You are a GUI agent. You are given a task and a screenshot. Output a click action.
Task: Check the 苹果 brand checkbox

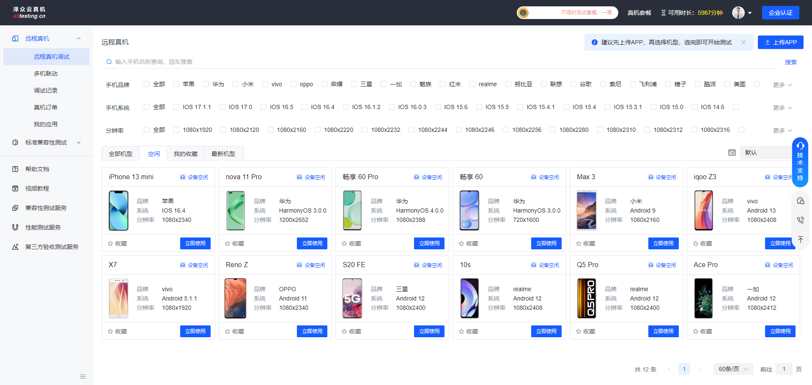(176, 84)
